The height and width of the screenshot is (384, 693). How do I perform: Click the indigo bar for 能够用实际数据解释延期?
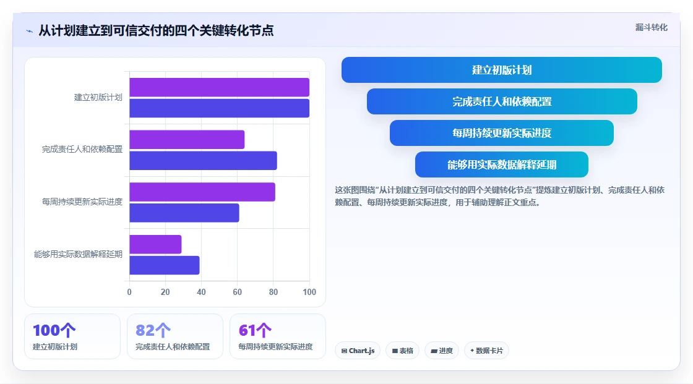tap(165, 265)
